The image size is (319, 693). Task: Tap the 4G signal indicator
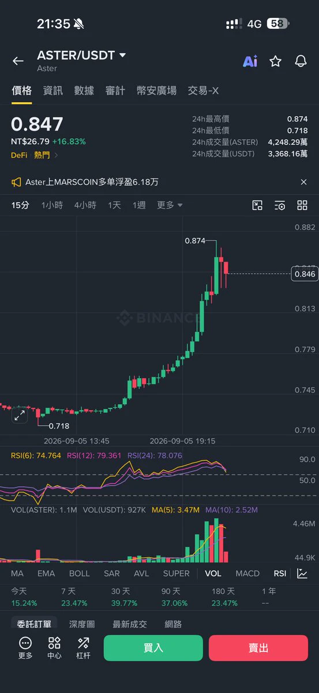click(254, 24)
